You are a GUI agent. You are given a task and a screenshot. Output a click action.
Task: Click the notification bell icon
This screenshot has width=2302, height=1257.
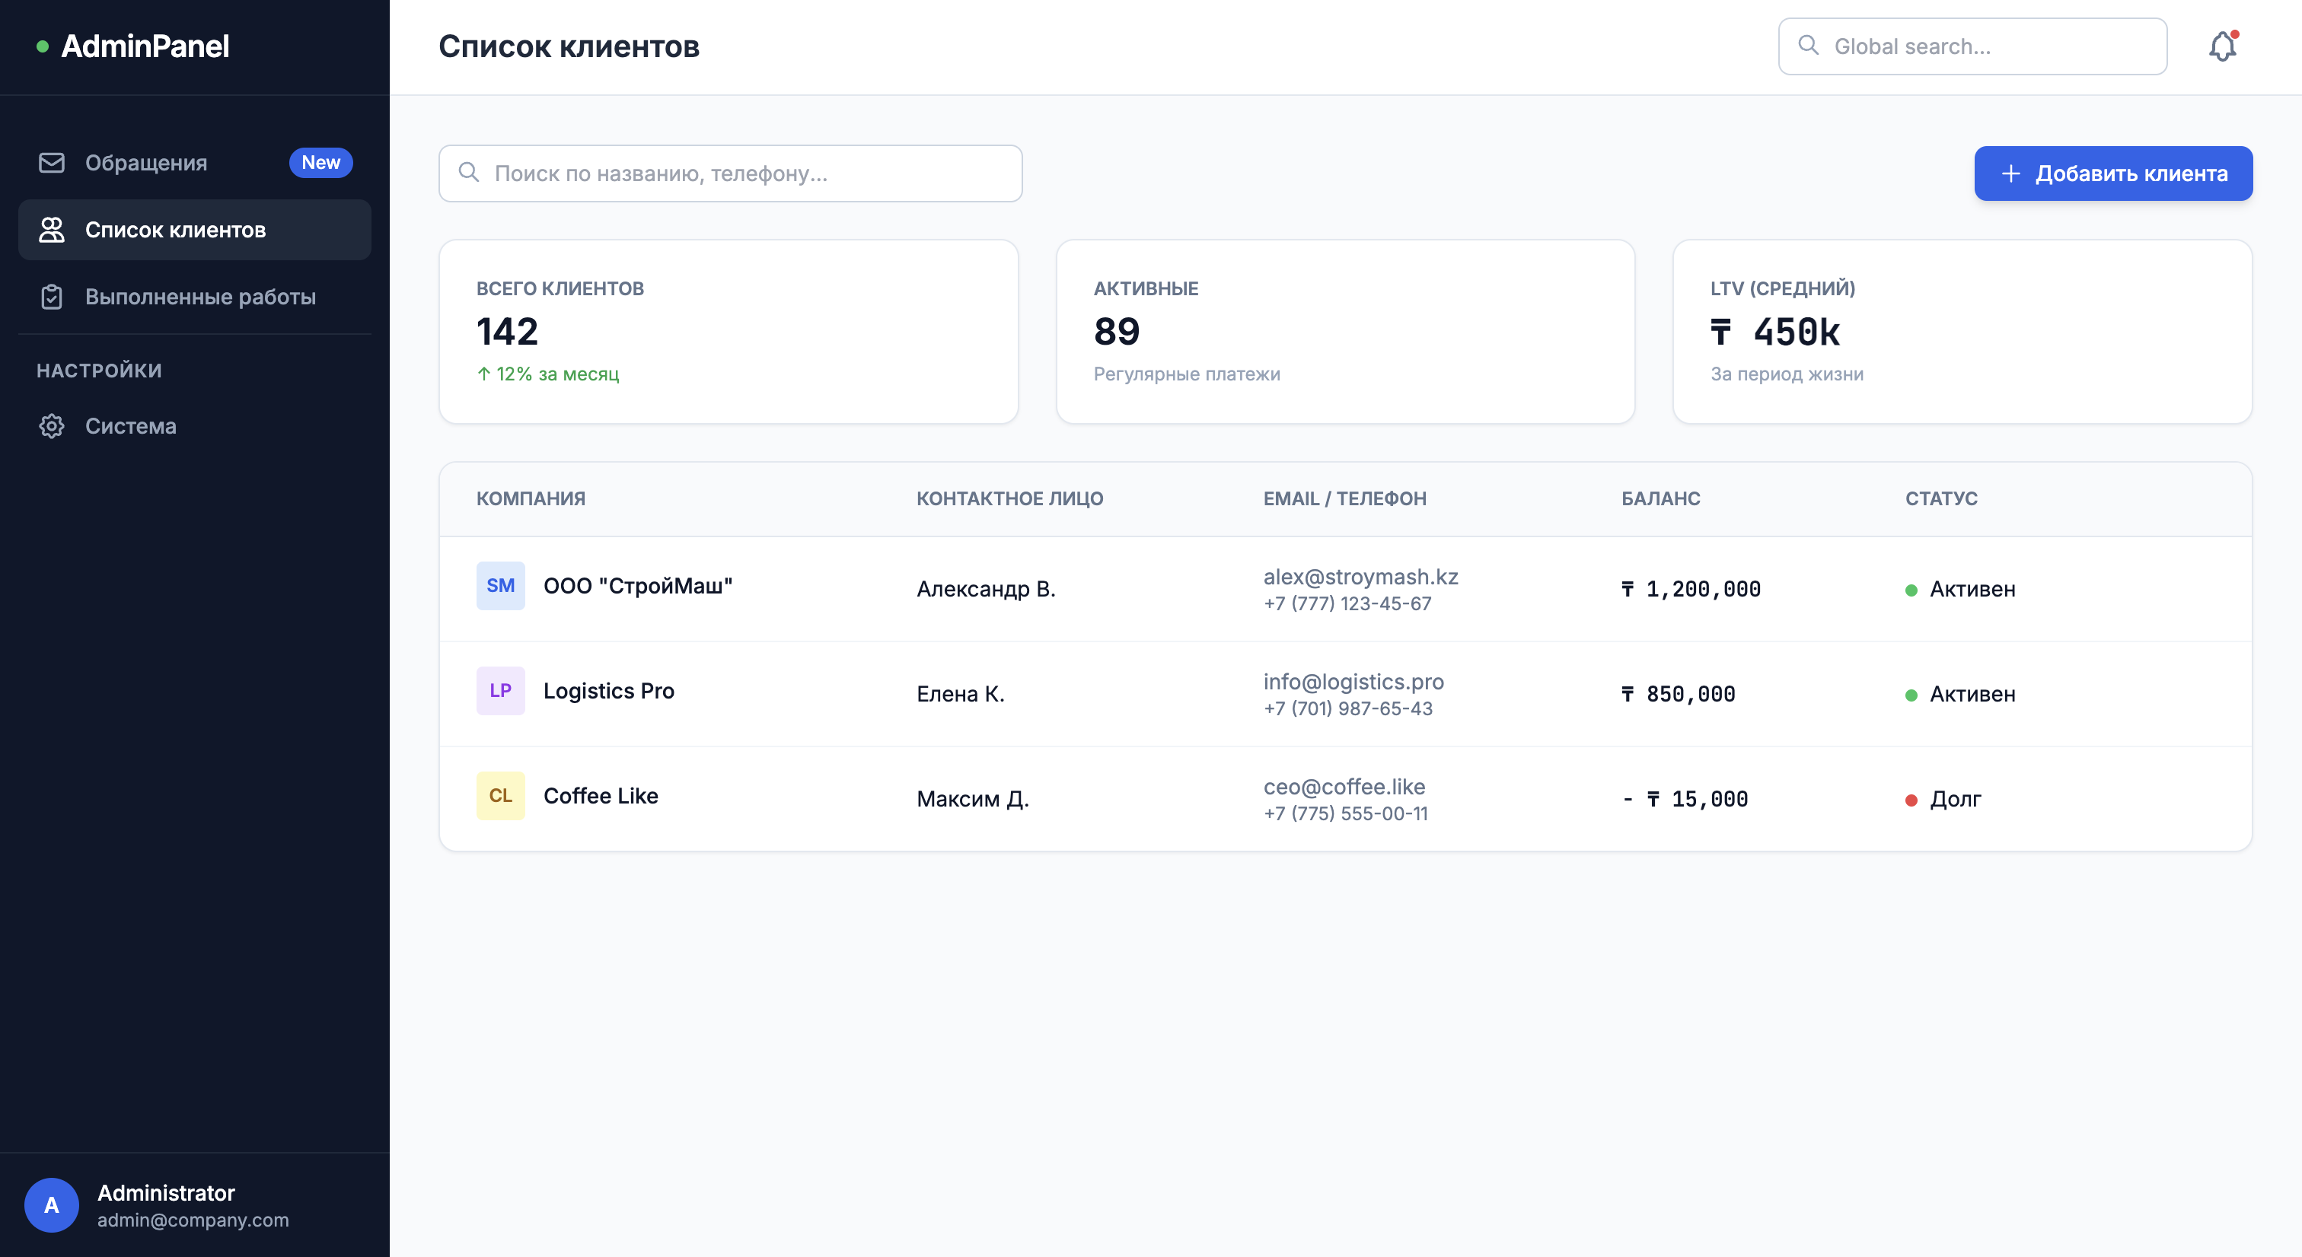tap(2221, 46)
